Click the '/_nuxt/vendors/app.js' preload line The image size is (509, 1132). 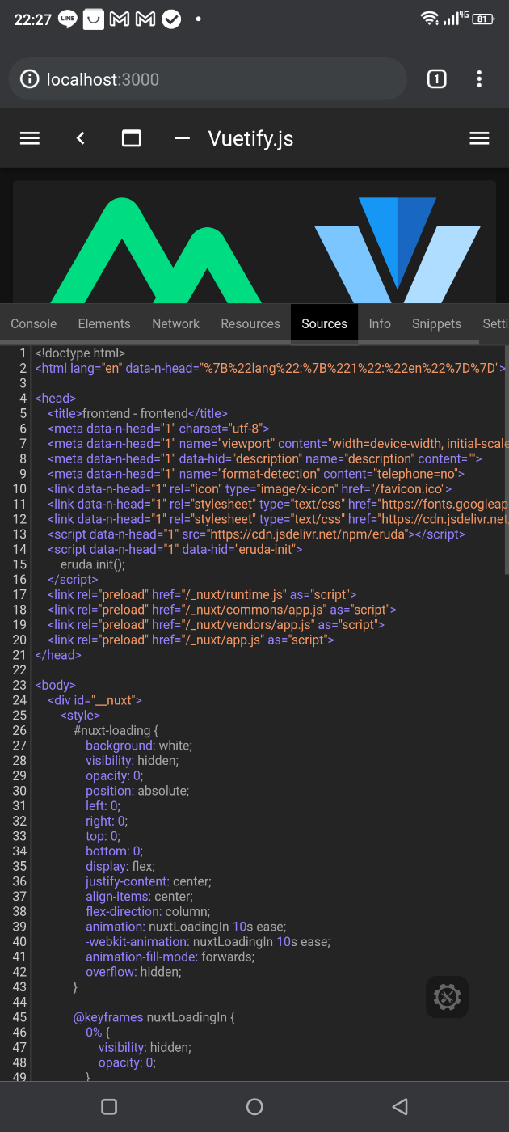[x=217, y=624]
